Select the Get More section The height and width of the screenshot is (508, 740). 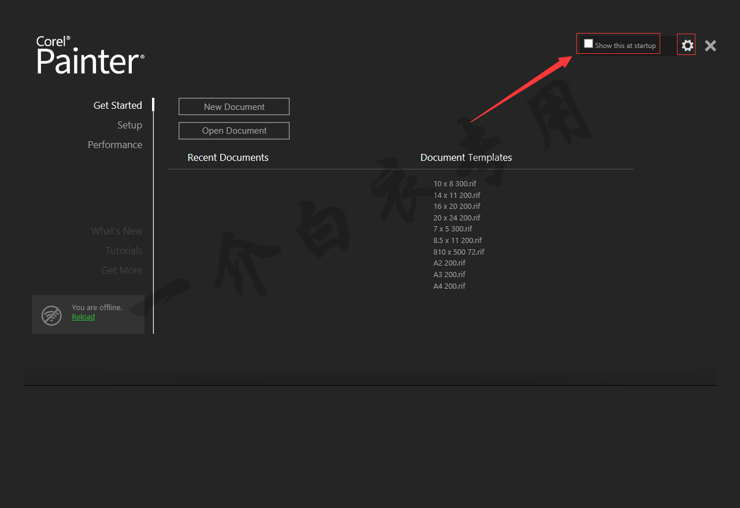click(x=122, y=270)
